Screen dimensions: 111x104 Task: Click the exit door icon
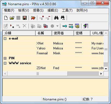coord(86,26)
